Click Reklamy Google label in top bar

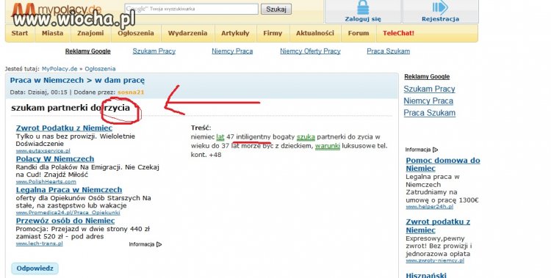[x=88, y=51]
